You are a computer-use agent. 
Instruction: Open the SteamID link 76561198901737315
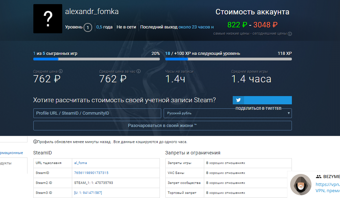click(91, 173)
